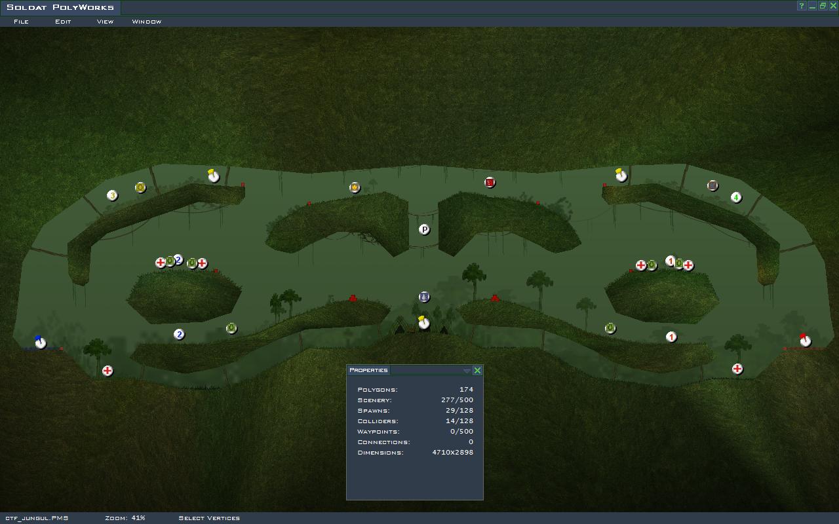Select the blue flag spawn marker
The height and width of the screenshot is (524, 839).
pyautogui.click(x=41, y=343)
